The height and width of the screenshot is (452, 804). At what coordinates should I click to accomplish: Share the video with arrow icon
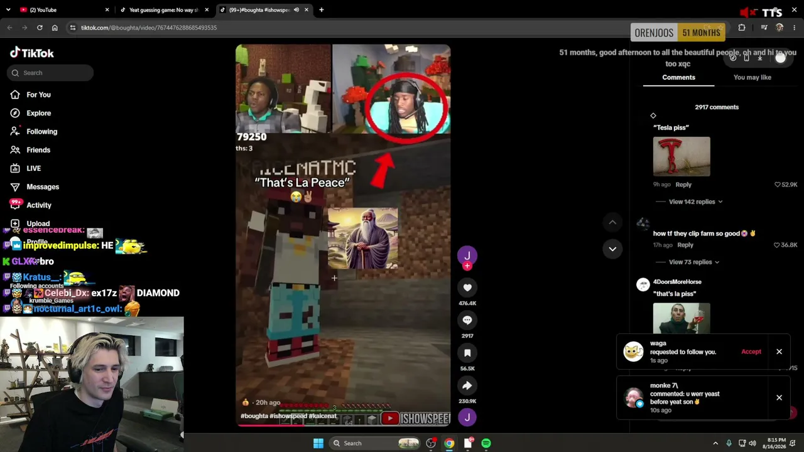tap(467, 385)
